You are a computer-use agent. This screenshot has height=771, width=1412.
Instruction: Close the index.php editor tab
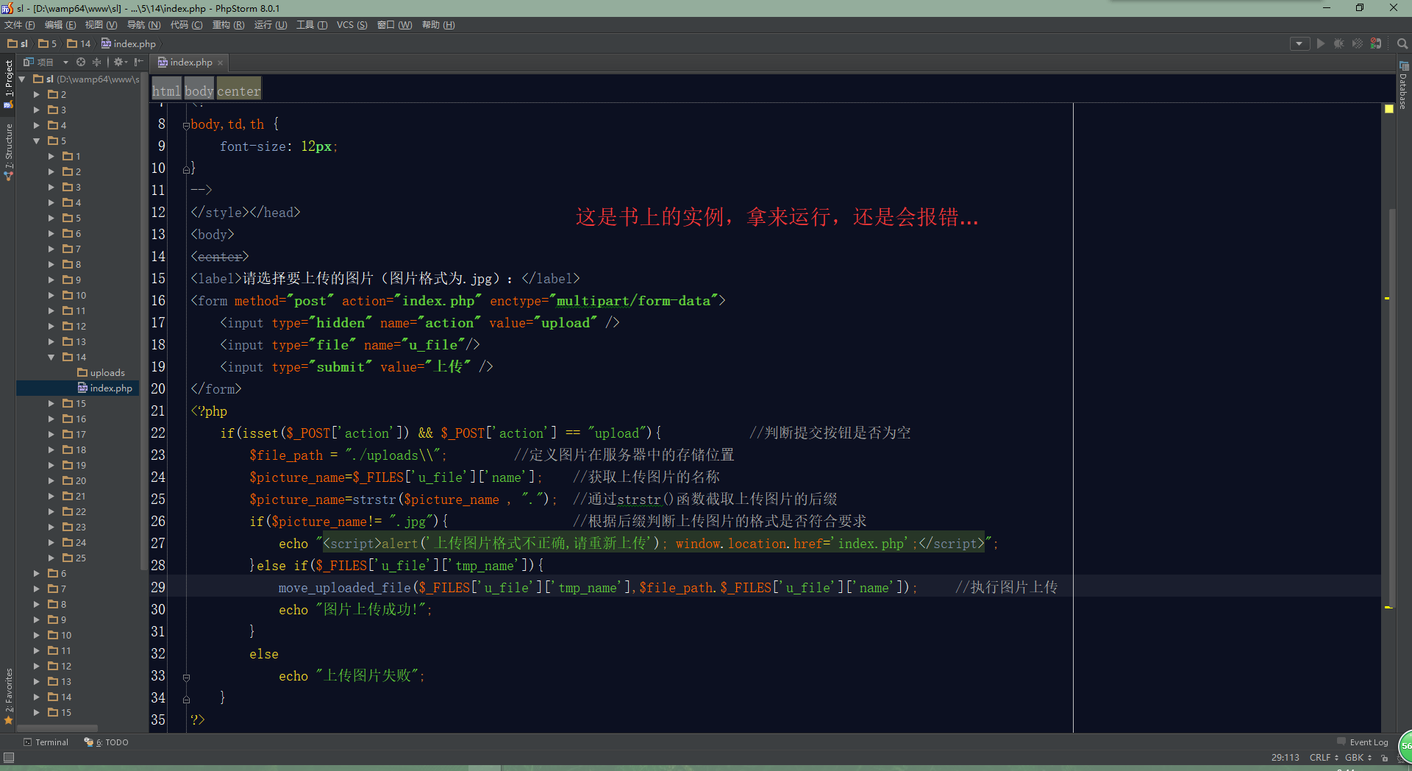(x=220, y=63)
